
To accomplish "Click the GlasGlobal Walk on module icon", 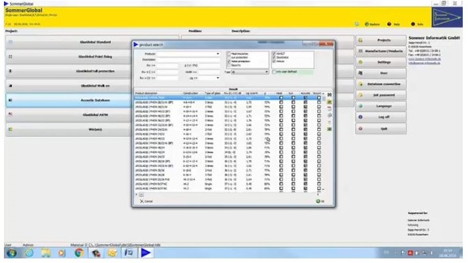I will click(x=11, y=86).
